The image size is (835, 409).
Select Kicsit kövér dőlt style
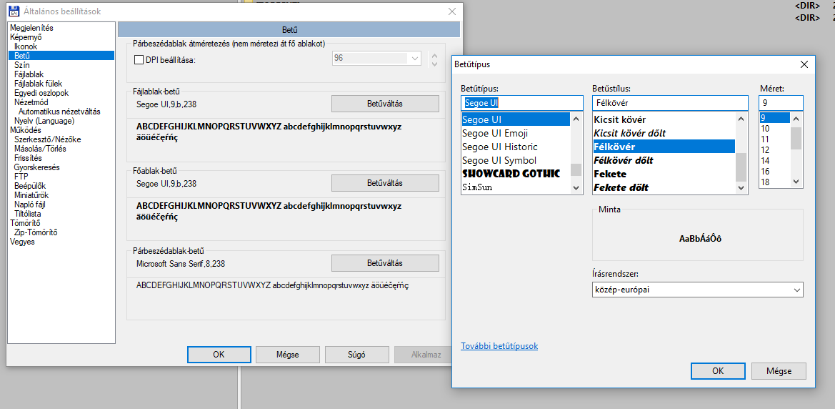(629, 133)
